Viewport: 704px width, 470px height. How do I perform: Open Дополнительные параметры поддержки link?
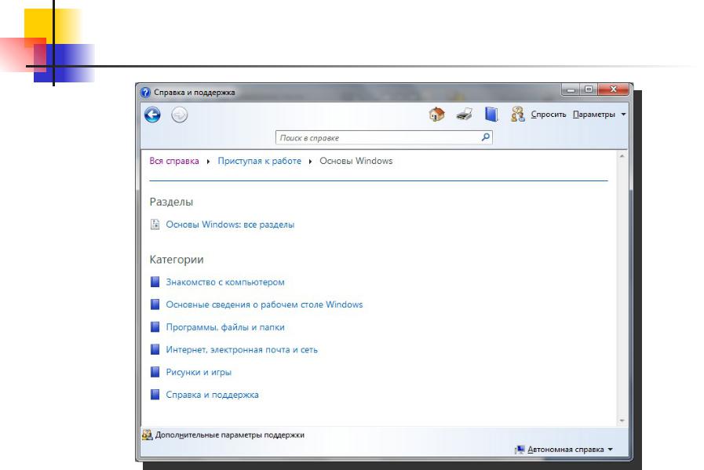[230, 435]
